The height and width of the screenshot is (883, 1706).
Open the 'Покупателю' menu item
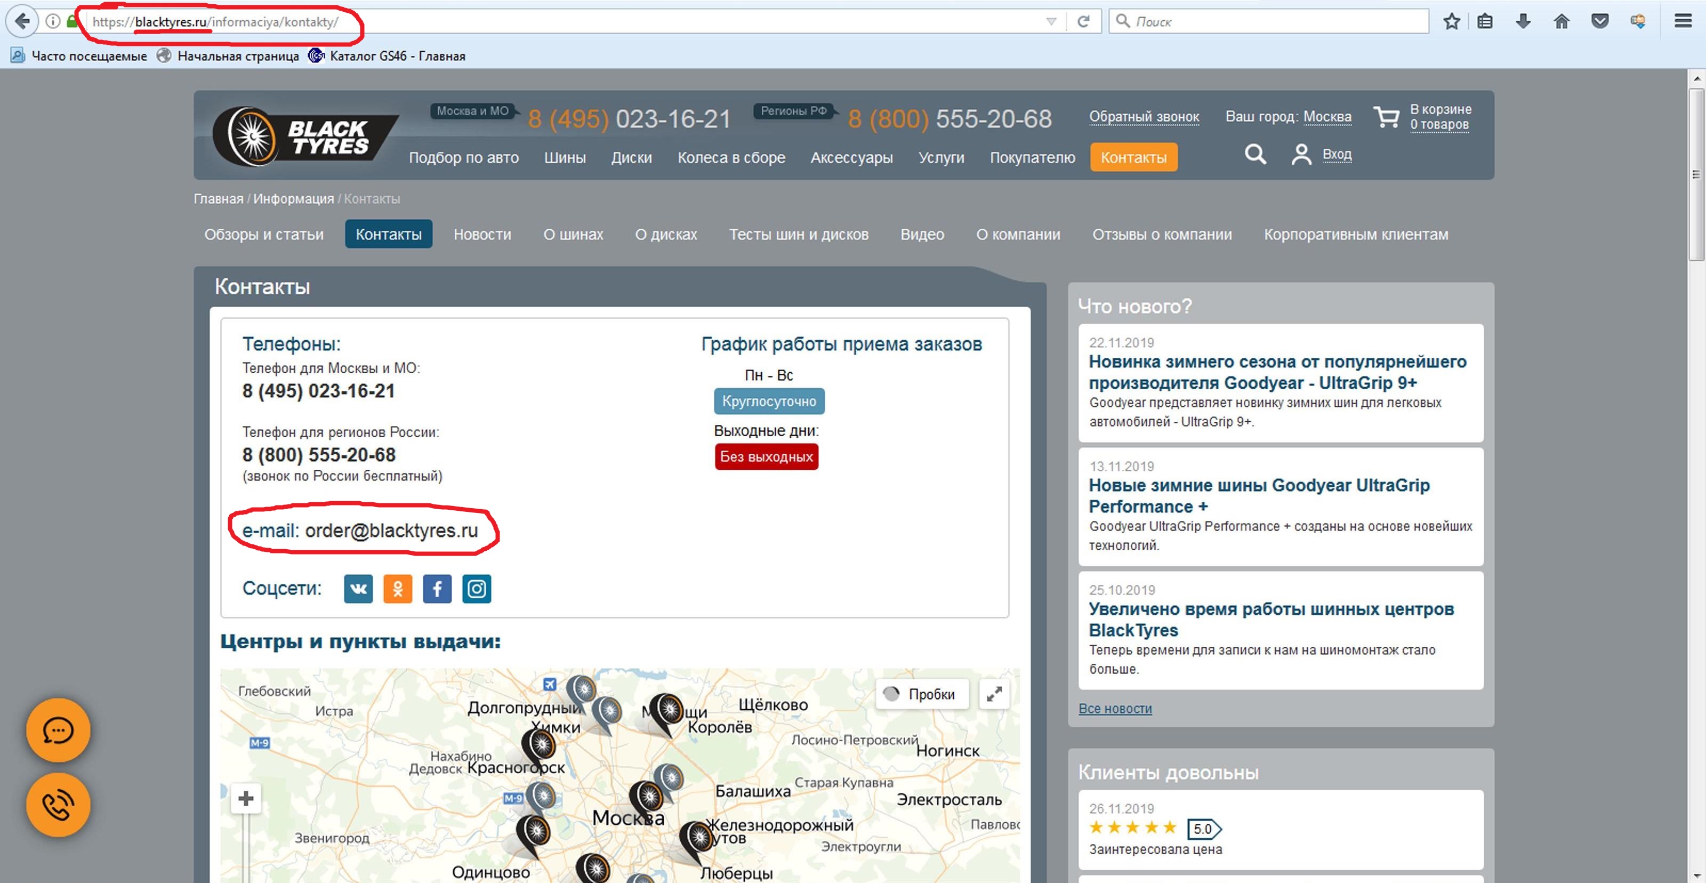[x=1033, y=158]
